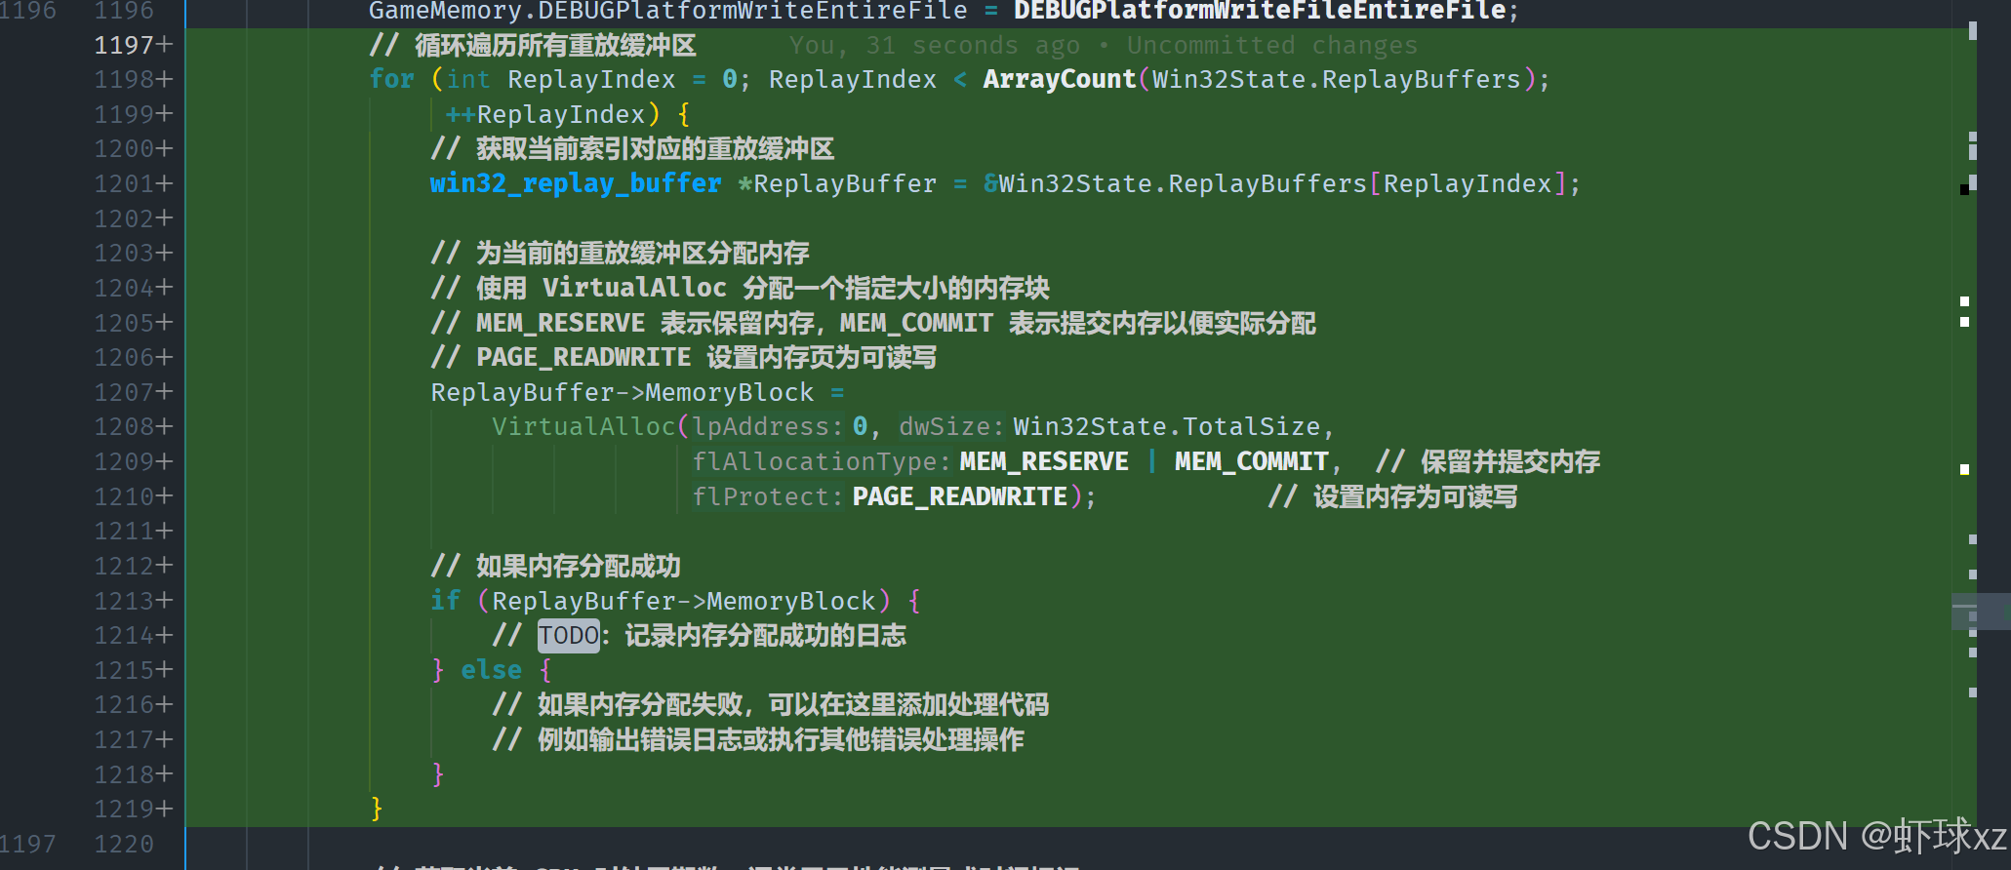
Task: Click the 'int' keyword in the for loop
Action: (468, 79)
